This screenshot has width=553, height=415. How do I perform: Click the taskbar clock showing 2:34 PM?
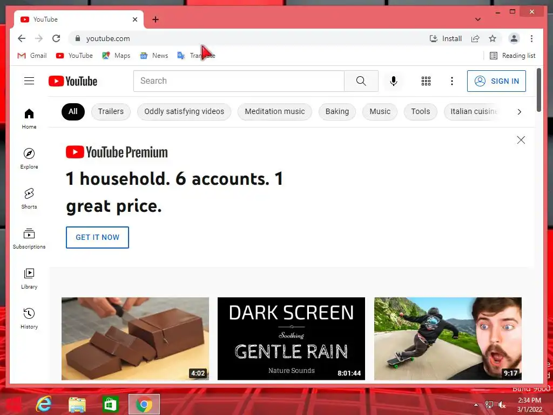click(x=529, y=404)
